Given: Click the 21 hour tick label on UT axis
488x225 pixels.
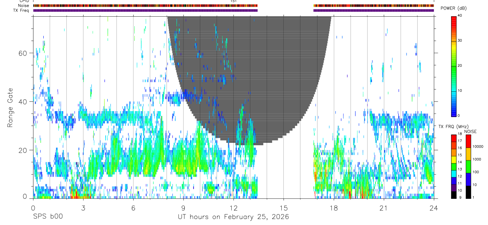Looking at the screenshot, I should coord(383,208).
